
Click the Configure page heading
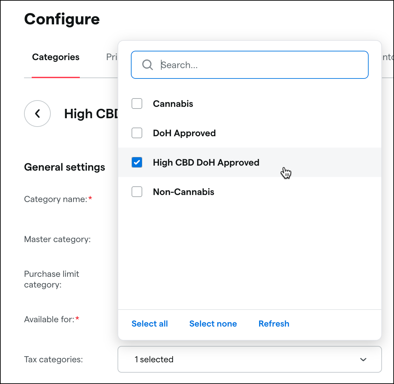[x=62, y=19]
